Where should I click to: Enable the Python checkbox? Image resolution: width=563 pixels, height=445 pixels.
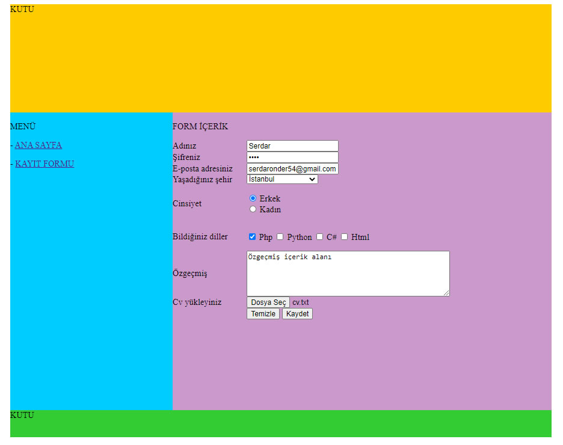point(280,237)
